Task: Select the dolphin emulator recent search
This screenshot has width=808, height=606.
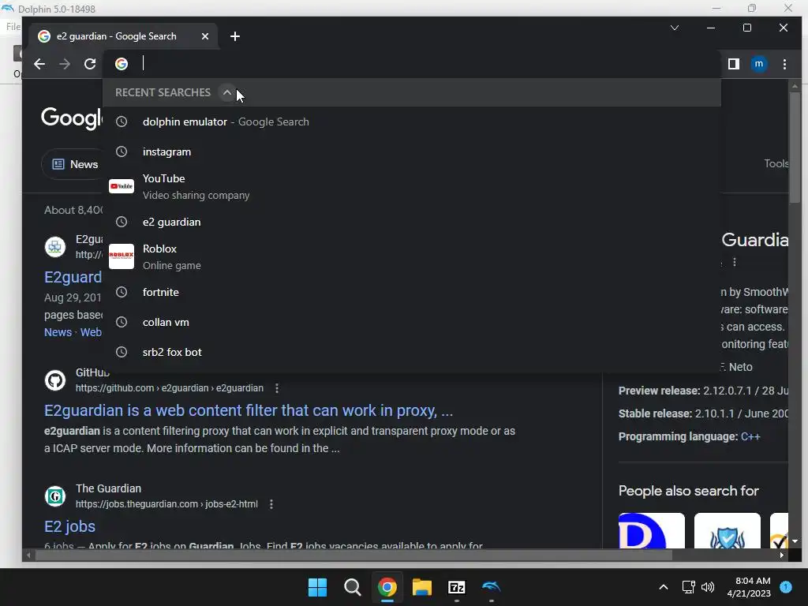Action: 412,122
